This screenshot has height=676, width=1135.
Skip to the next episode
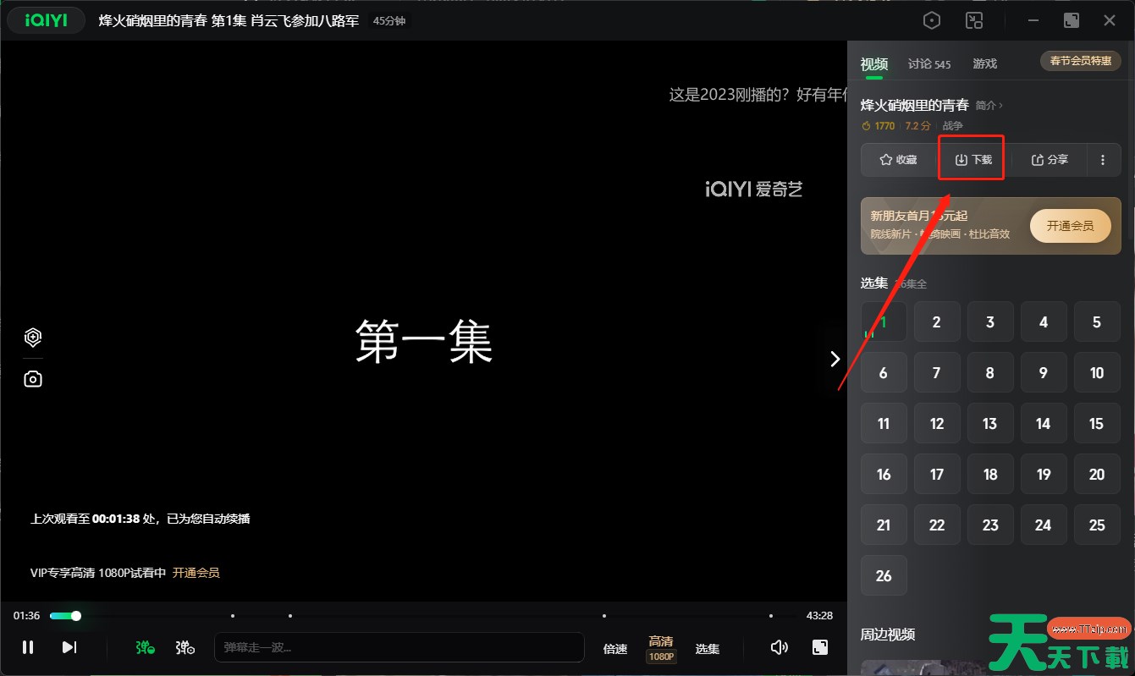pyautogui.click(x=69, y=647)
